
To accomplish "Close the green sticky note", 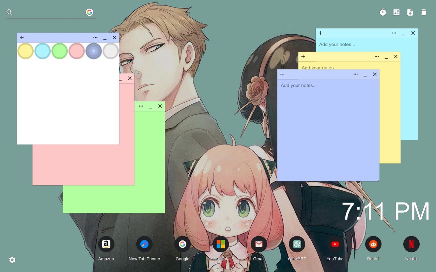I will [x=160, y=106].
